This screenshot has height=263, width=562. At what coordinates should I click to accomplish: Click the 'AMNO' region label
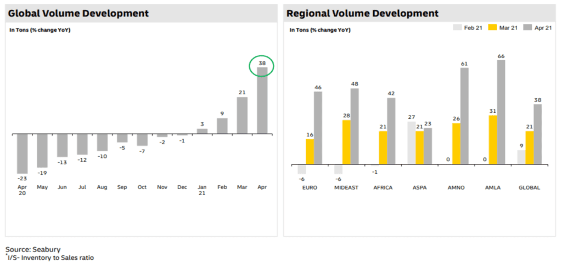(x=456, y=187)
